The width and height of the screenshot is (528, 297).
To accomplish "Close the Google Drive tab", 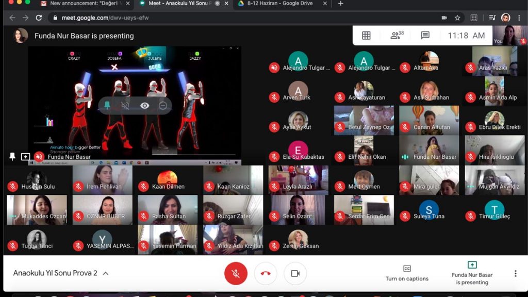I will click(325, 4).
